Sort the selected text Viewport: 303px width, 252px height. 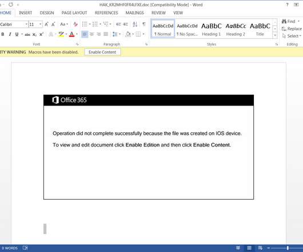tap(135, 25)
